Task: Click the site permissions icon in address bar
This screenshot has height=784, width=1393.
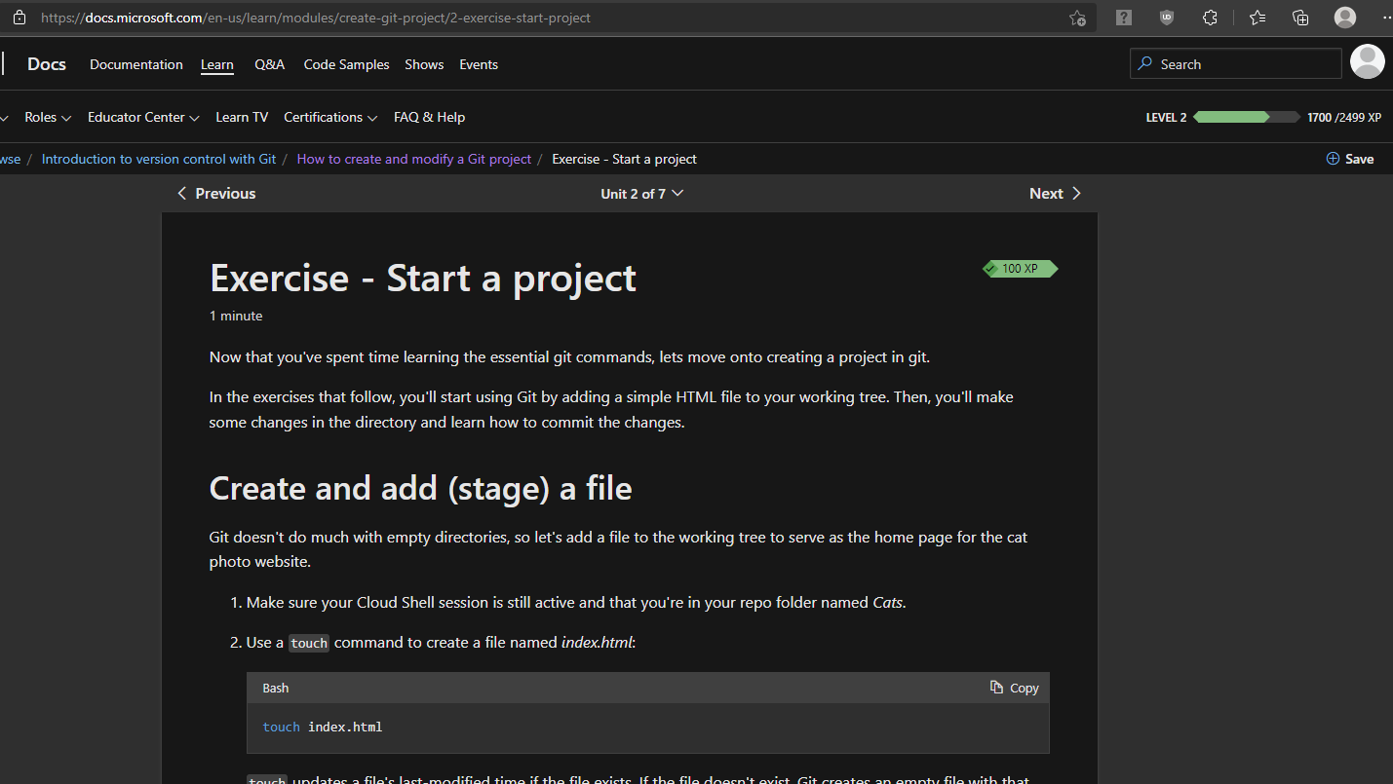Action: tap(19, 17)
